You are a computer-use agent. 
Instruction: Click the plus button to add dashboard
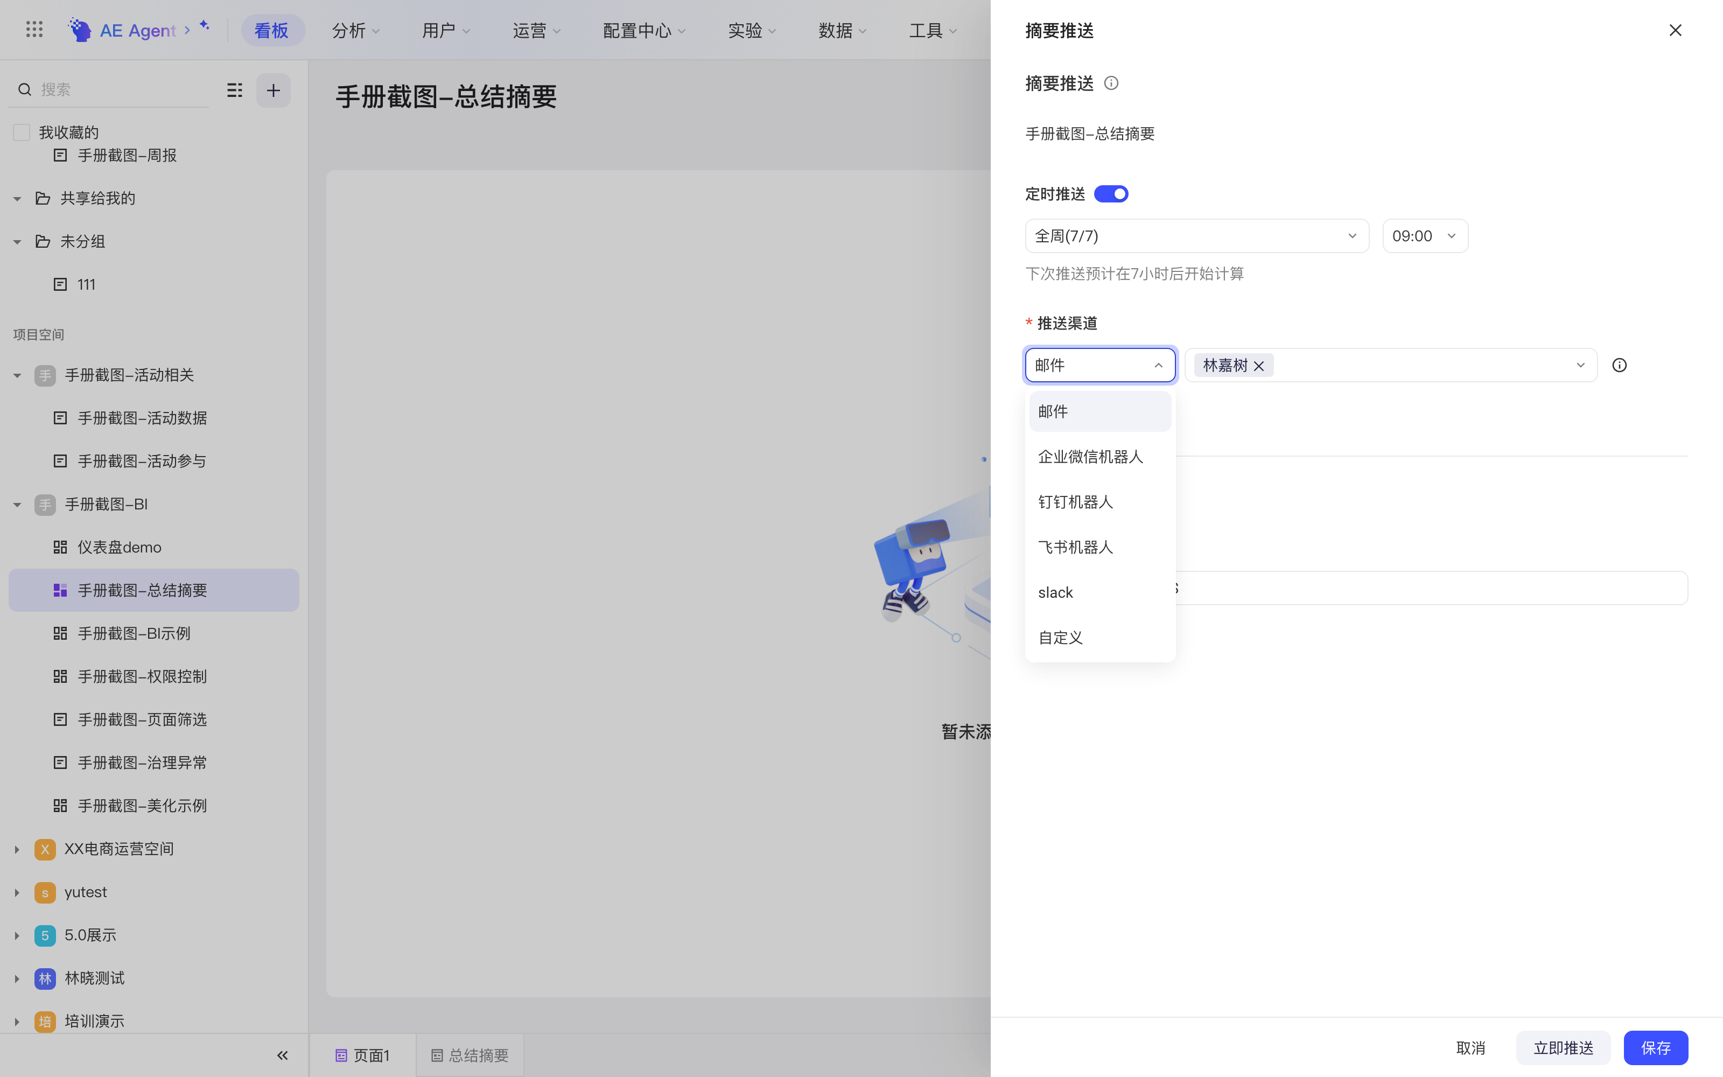click(274, 90)
